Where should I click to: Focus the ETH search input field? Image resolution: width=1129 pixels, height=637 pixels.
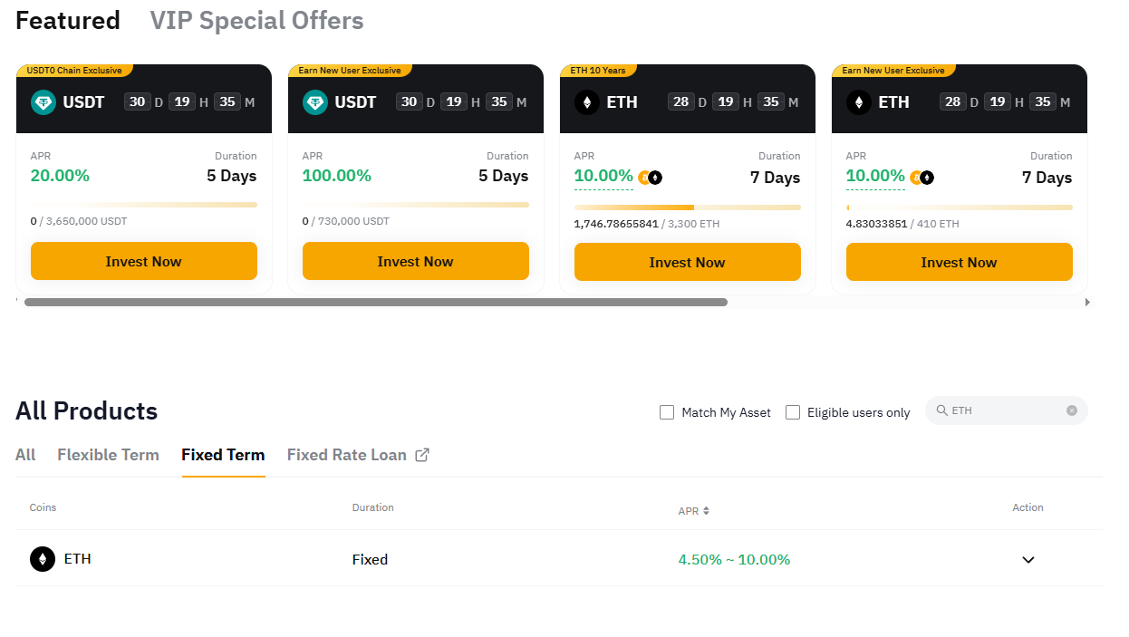[1006, 410]
